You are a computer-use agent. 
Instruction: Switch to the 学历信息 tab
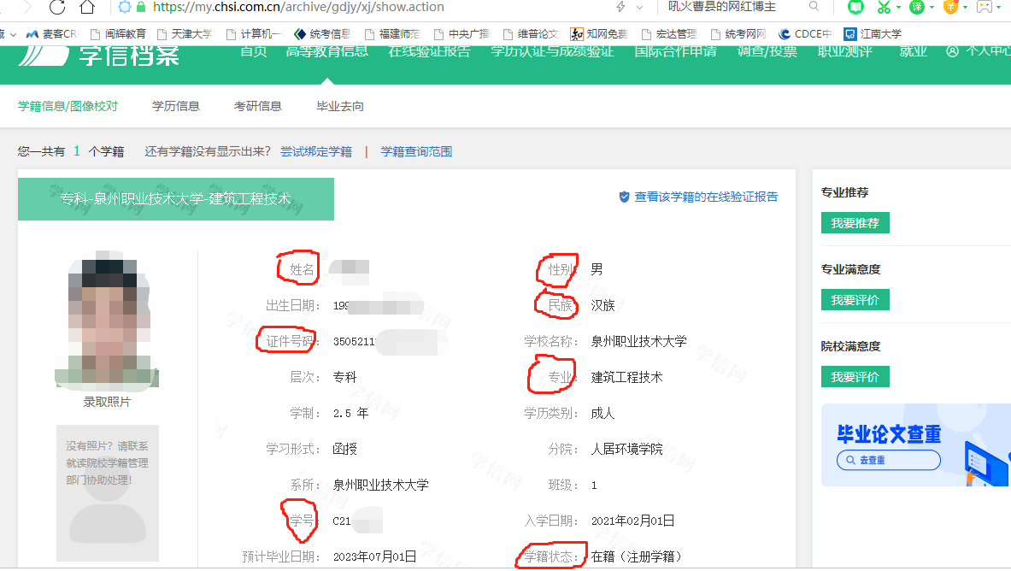click(x=176, y=106)
